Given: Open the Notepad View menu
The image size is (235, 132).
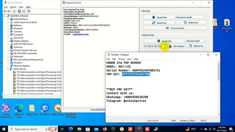Looking at the screenshot, I should tap(129, 59).
